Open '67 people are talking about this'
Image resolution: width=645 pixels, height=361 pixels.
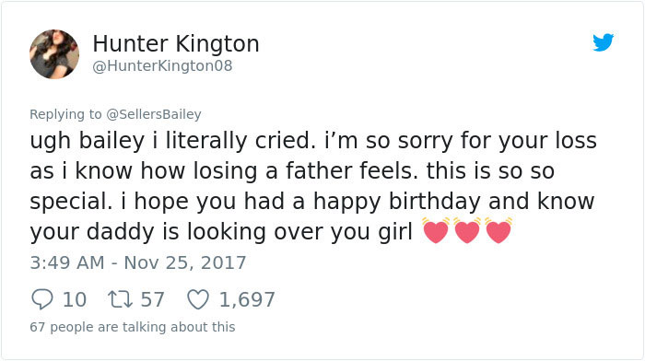(133, 327)
